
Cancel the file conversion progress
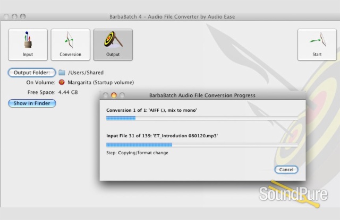click(286, 170)
